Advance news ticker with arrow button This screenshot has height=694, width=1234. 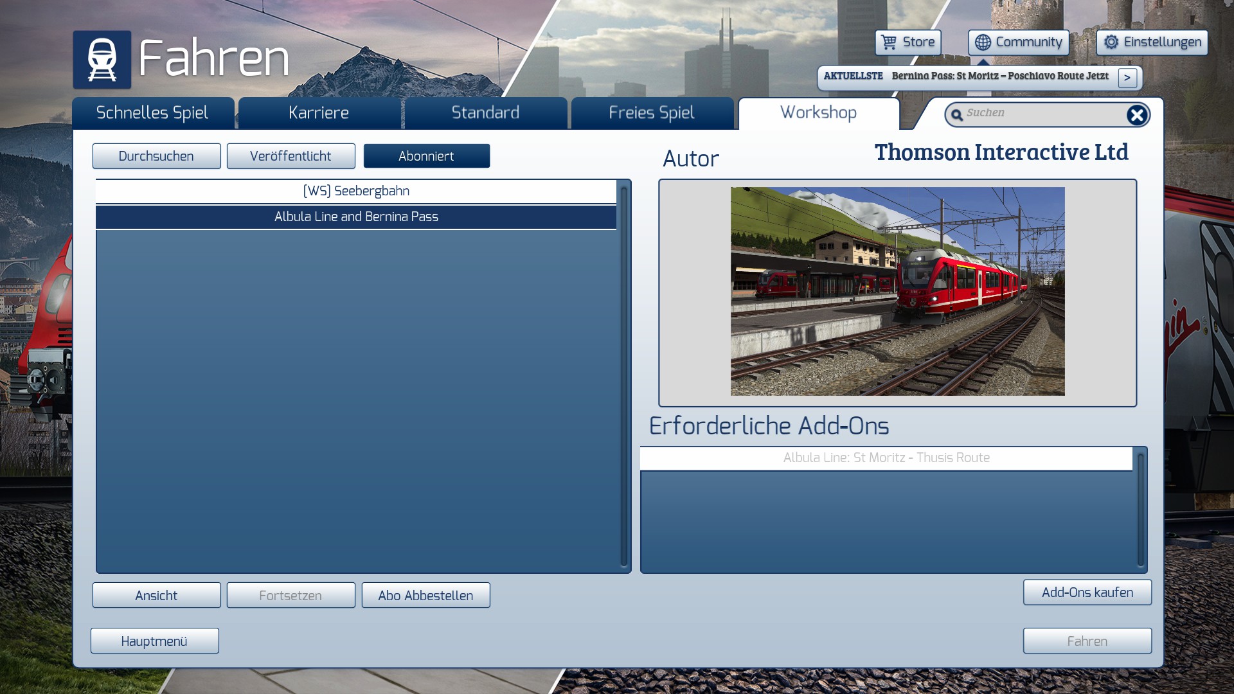pyautogui.click(x=1127, y=78)
